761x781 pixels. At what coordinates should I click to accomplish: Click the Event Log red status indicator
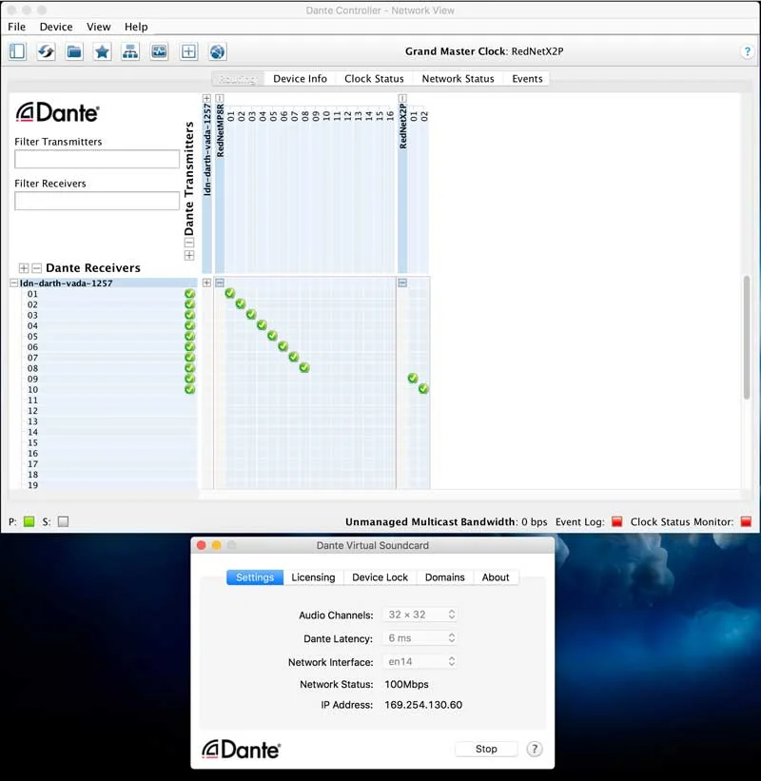(x=616, y=521)
